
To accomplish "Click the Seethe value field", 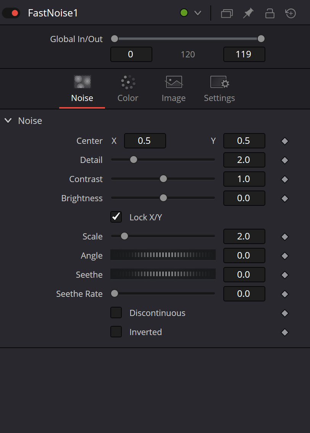I will tap(244, 275).
